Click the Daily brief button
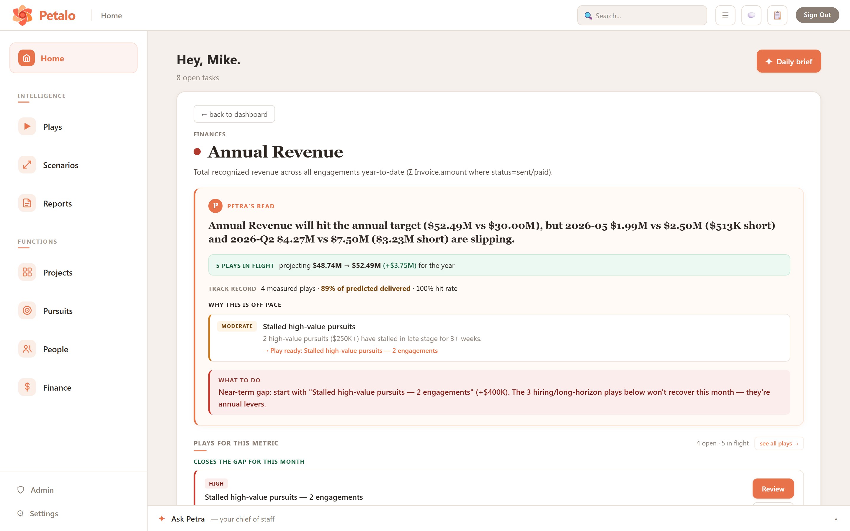 789,61
